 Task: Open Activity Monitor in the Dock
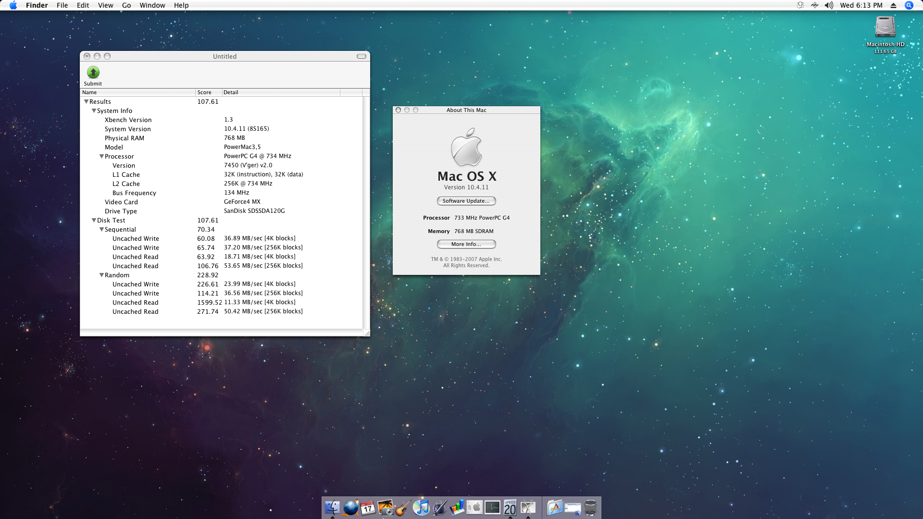click(x=492, y=507)
